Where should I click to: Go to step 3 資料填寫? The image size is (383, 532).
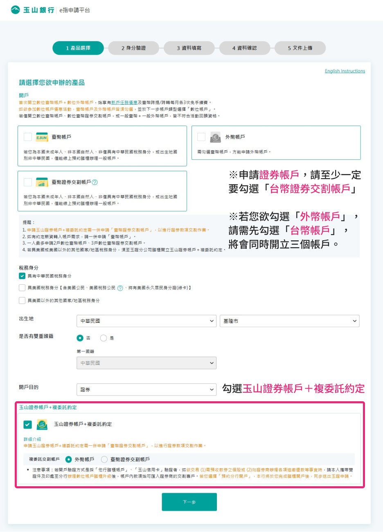click(x=189, y=48)
